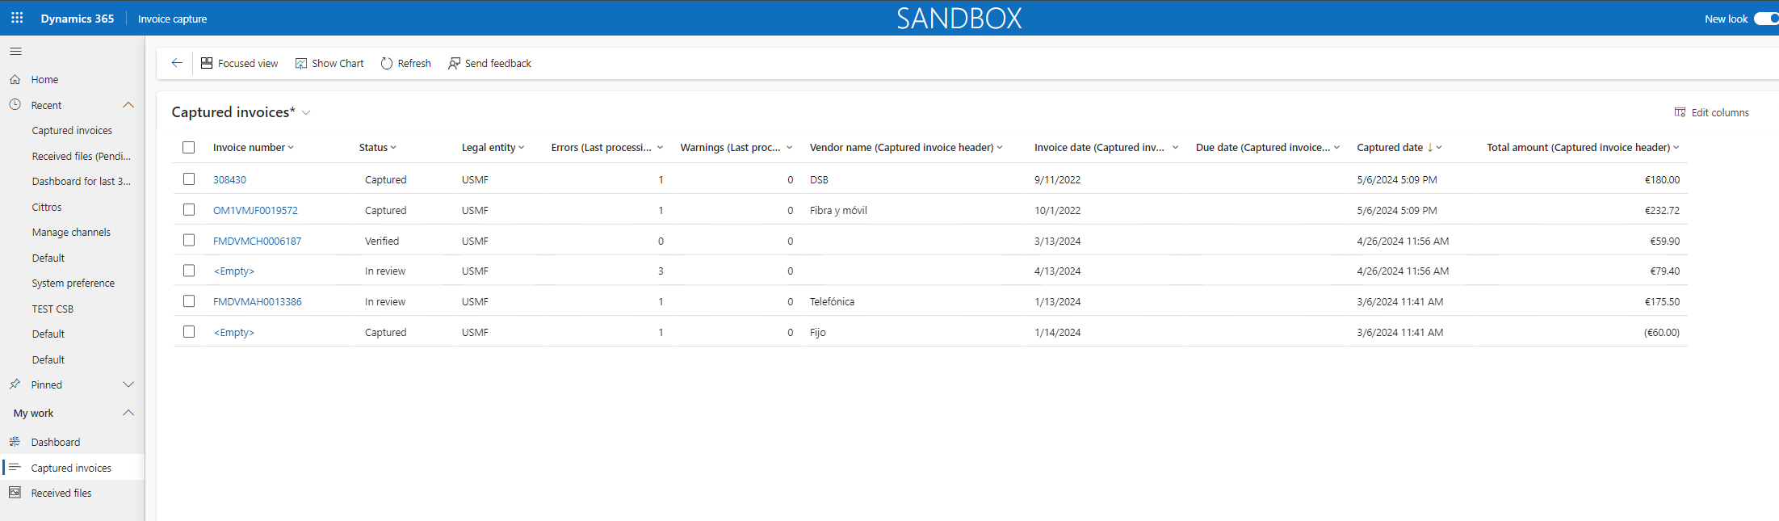Click the Send feedback person icon
This screenshot has height=521, width=1779.
coord(454,63)
